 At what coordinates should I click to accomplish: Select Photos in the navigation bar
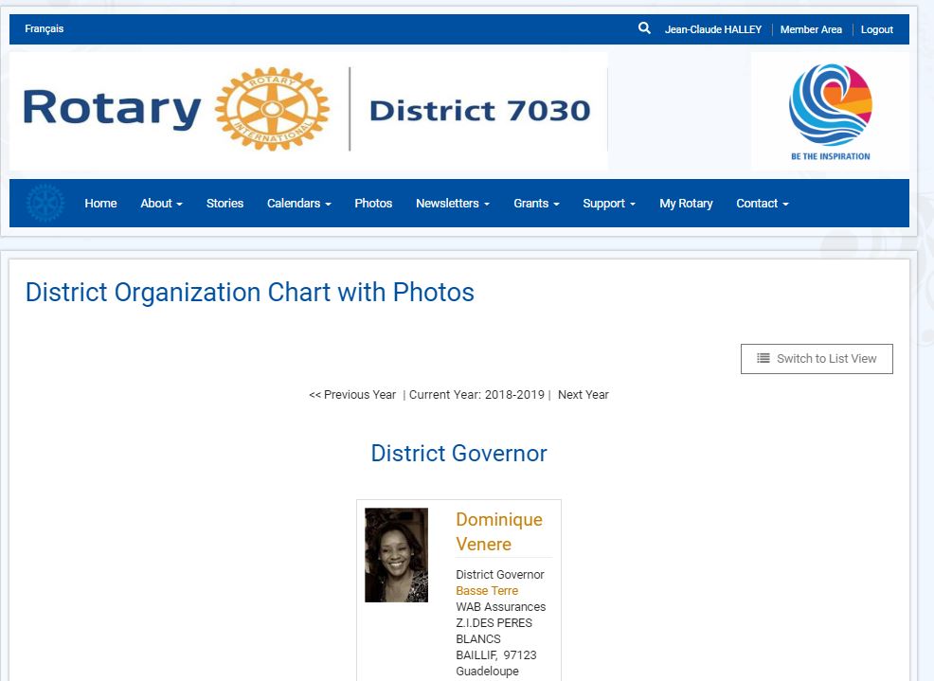pyautogui.click(x=373, y=204)
